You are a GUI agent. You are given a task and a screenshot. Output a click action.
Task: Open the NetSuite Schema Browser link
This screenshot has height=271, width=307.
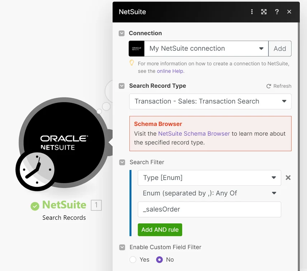(194, 134)
